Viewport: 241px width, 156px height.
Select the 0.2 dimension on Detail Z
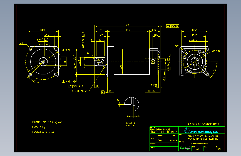(118, 100)
